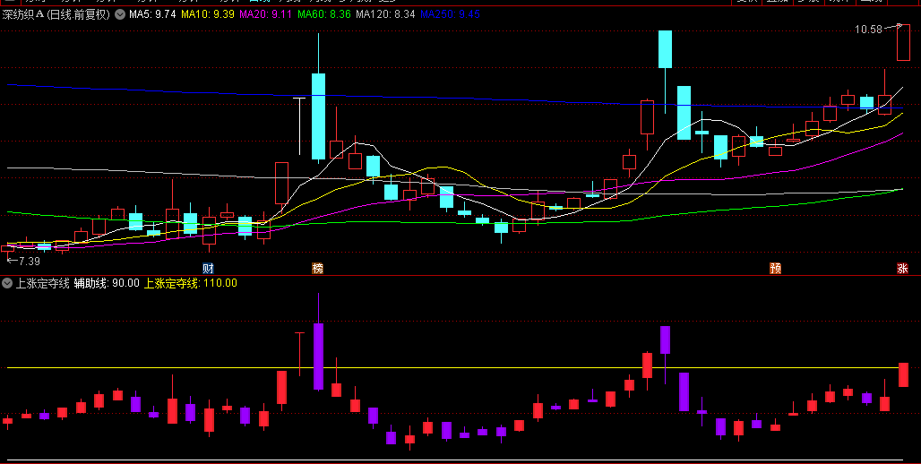Click the 10.58 high price label
The height and width of the screenshot is (464, 921).
click(x=869, y=29)
